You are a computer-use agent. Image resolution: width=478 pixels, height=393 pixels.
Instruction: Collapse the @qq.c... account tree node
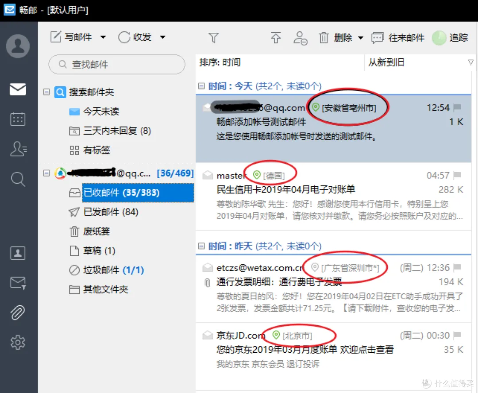click(x=46, y=173)
